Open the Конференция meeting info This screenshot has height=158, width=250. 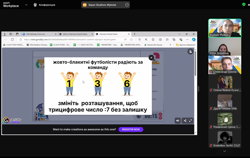44,5
